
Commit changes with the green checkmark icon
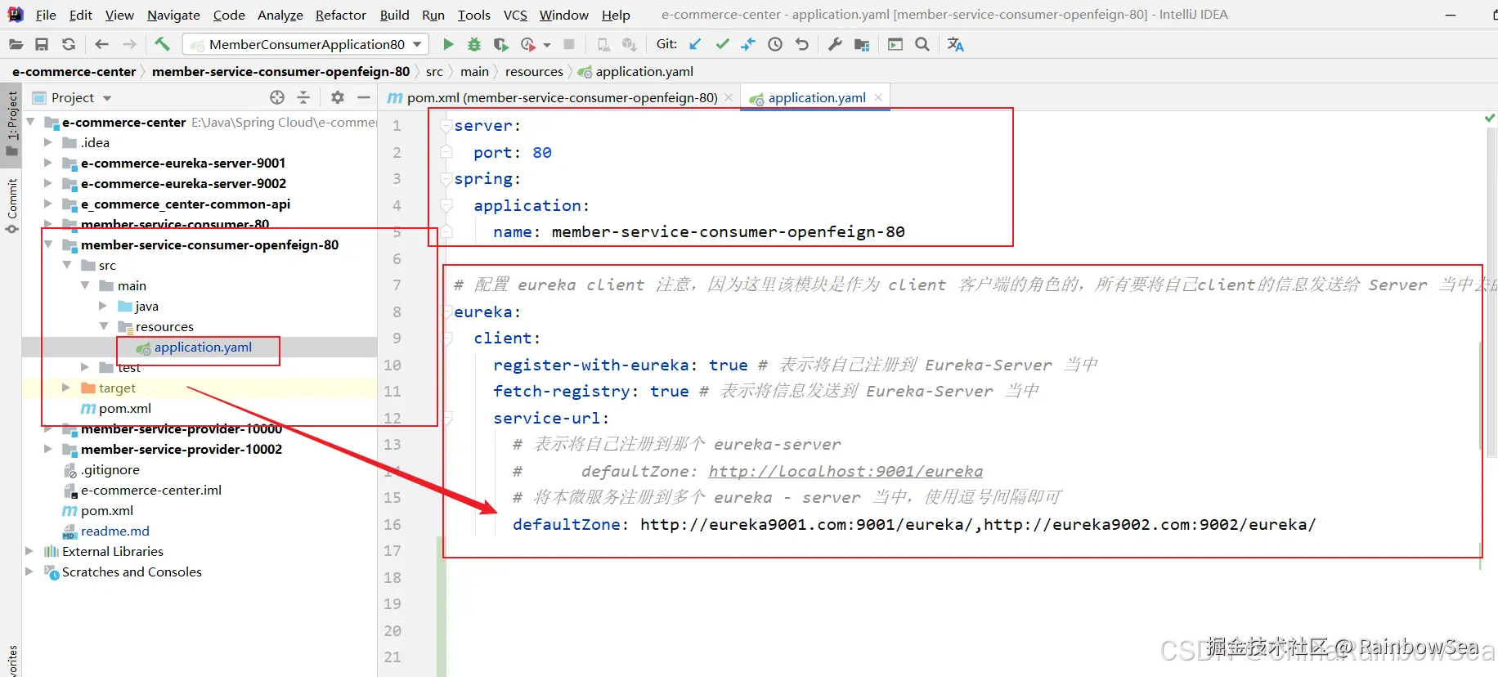pos(722,44)
